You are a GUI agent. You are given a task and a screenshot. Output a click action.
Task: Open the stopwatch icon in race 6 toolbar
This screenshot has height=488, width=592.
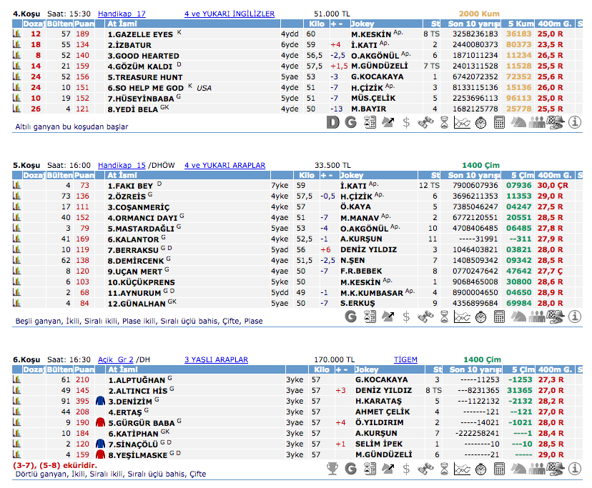click(x=480, y=469)
